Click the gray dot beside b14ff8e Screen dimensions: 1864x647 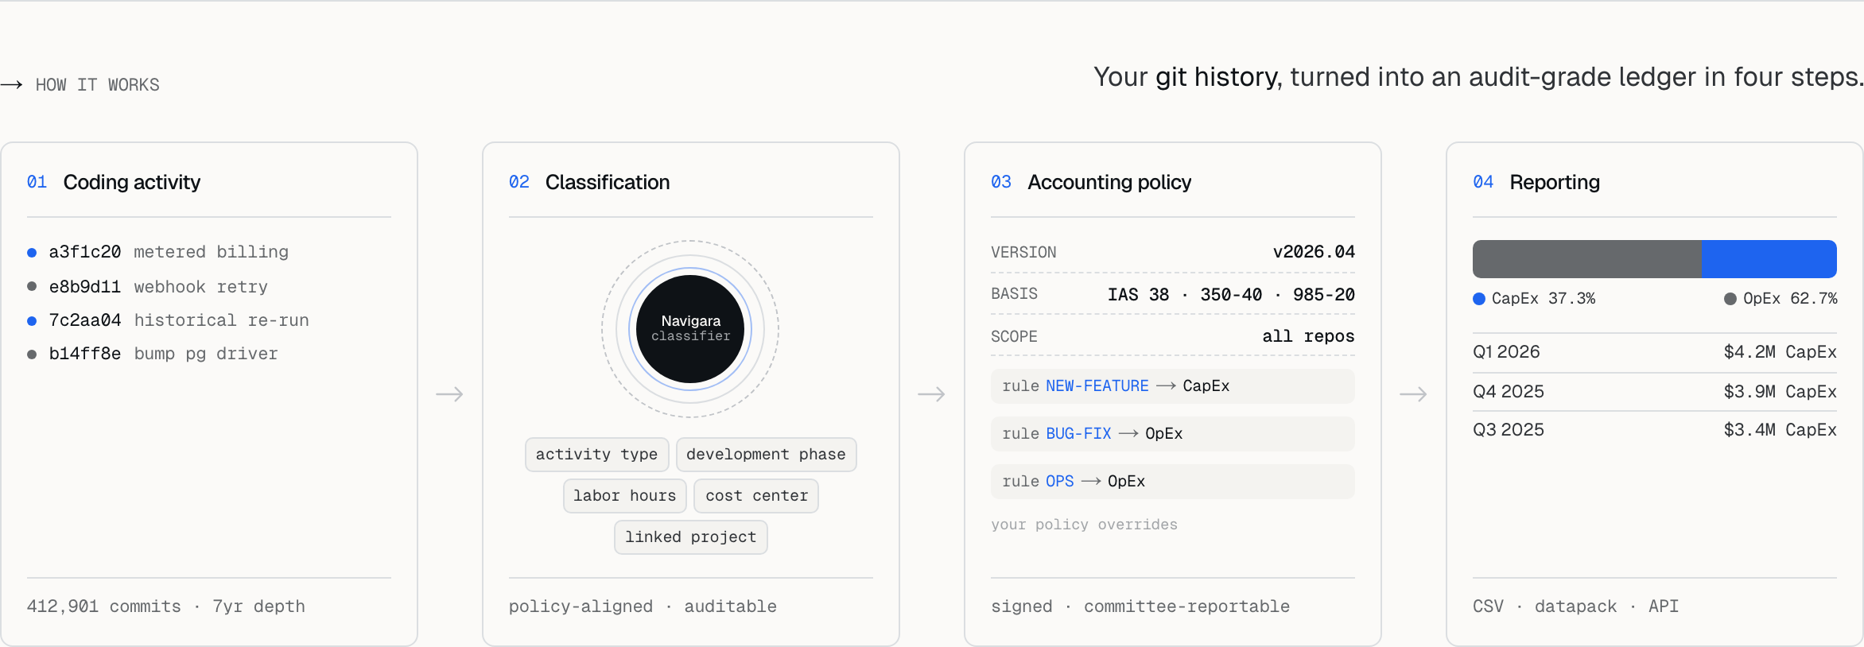click(32, 354)
